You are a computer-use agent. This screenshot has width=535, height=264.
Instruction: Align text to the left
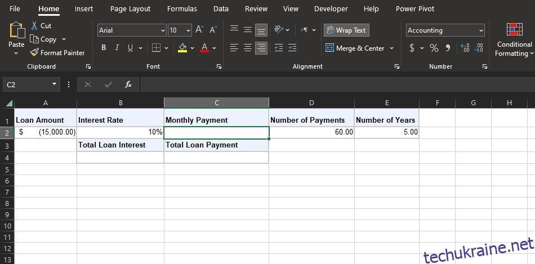pos(234,48)
